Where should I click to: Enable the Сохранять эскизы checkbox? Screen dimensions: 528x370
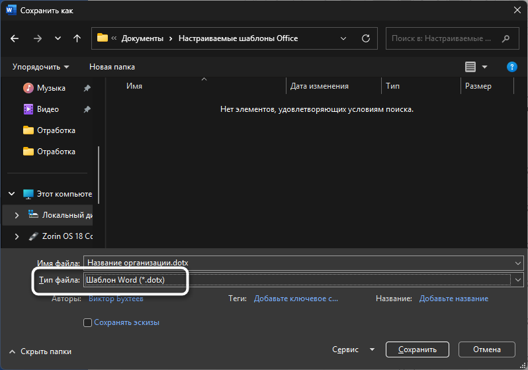click(x=88, y=322)
